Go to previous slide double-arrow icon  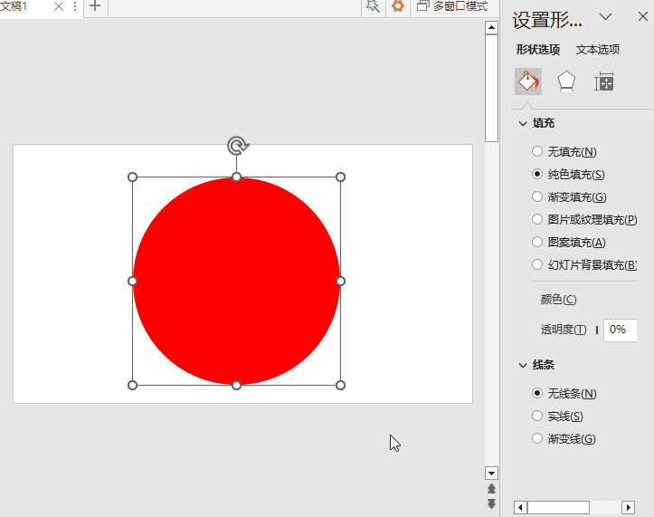click(492, 489)
